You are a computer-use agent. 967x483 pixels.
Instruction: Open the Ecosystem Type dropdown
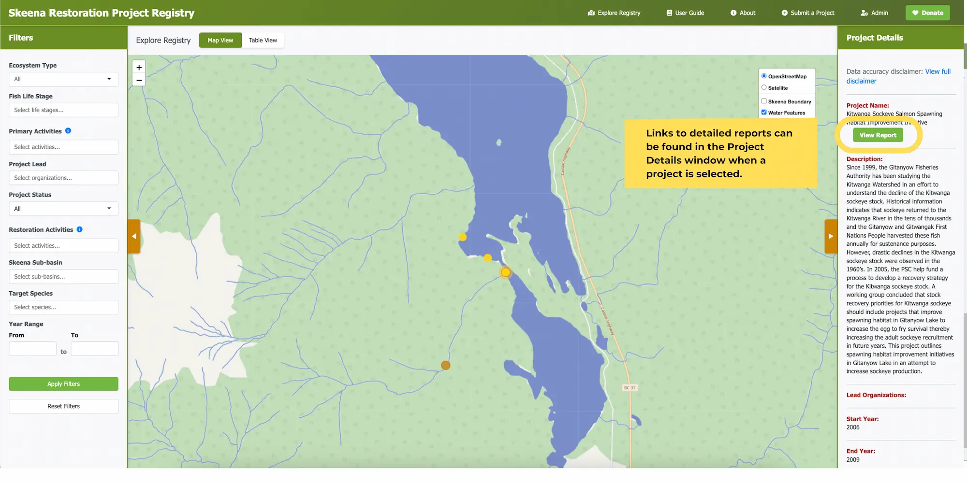[63, 79]
